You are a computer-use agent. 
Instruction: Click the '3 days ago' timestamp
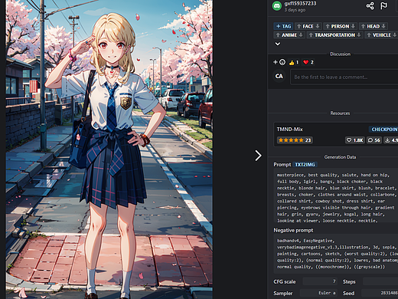click(x=295, y=10)
